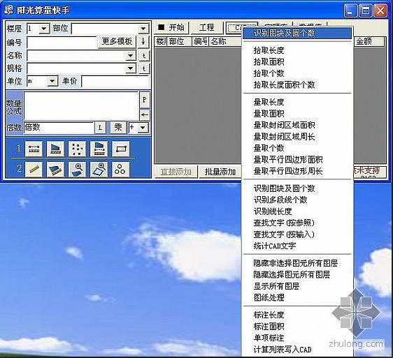Choose 拾取长度 from the menu
Screen dimensions: 393x358
pyautogui.click(x=297, y=50)
